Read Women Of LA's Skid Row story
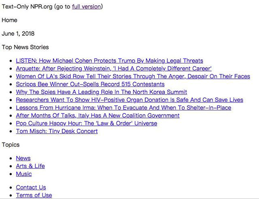 [x=133, y=76]
